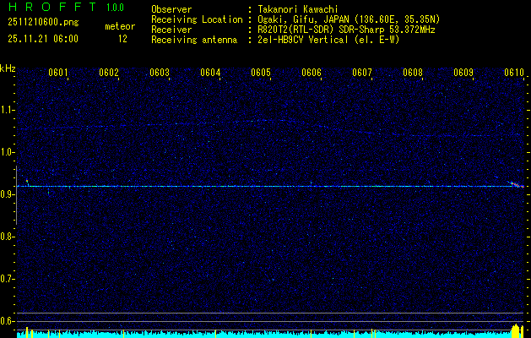Click the 0603 time marker
The image size is (531, 338).
160,73
